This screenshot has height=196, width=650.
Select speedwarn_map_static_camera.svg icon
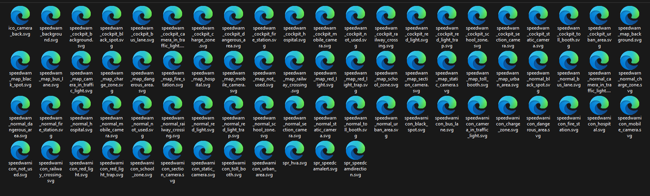(447, 60)
